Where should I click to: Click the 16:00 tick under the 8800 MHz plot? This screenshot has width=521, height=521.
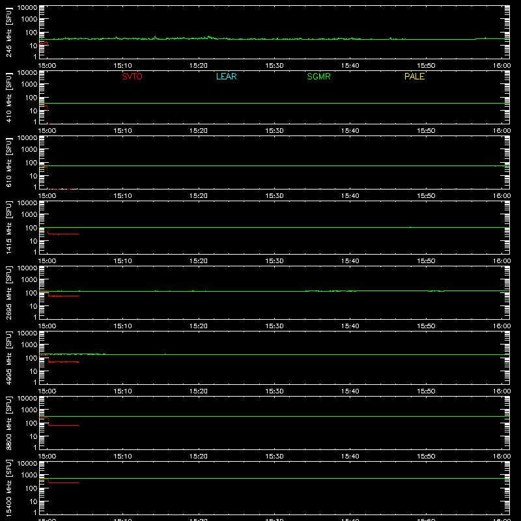(x=501, y=457)
